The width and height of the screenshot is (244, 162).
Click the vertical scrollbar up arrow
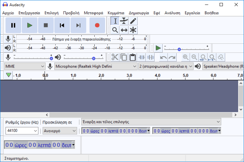point(241,83)
